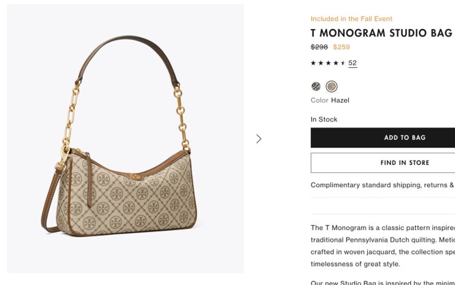Click the In Stock status text
This screenshot has width=455, height=285.
[324, 119]
